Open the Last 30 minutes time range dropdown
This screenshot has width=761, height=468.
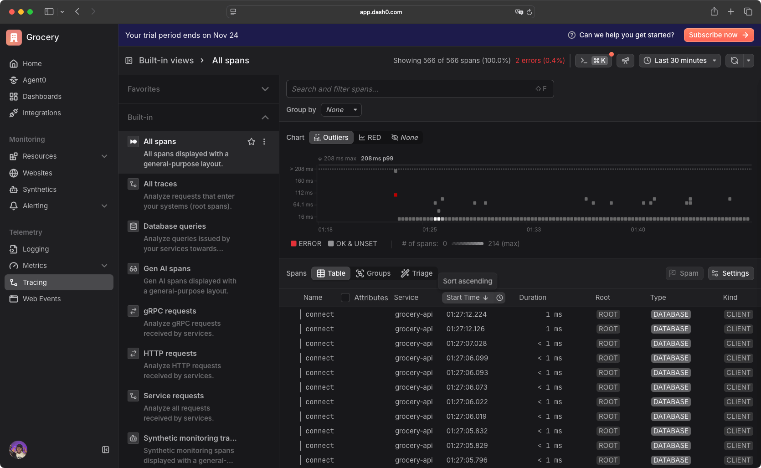tap(679, 61)
